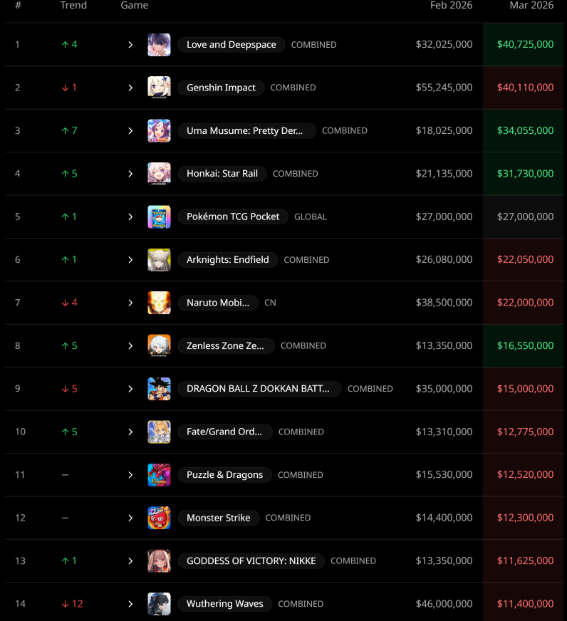Expand the Genshin Impact row chevron
The image size is (567, 621).
(130, 88)
